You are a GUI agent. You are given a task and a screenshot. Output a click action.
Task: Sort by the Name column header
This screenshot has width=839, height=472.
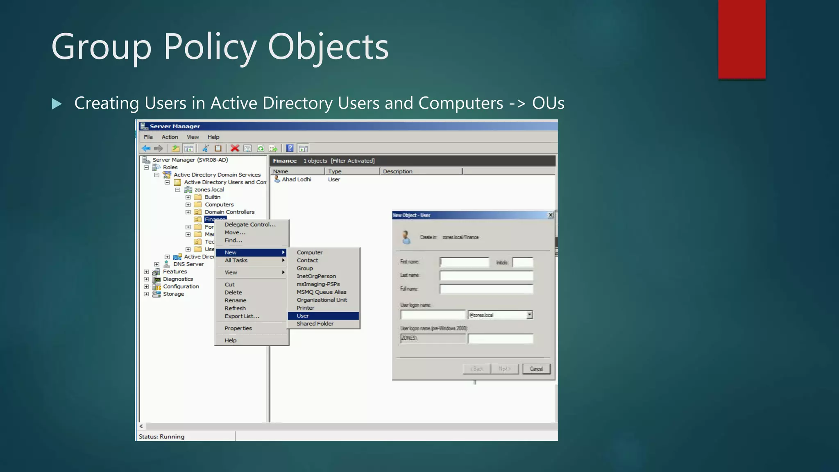click(297, 171)
